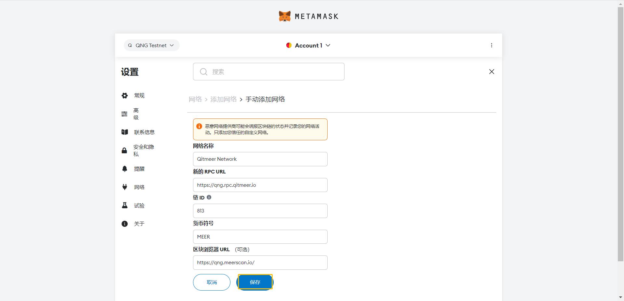
Task: Open the three-dot account options menu
Action: tap(491, 45)
